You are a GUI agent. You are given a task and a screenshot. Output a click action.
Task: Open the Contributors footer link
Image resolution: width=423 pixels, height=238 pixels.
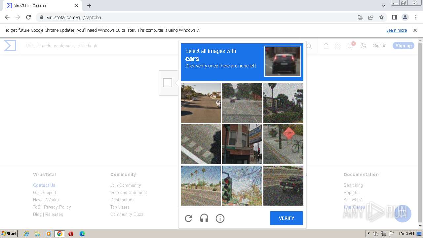(122, 200)
